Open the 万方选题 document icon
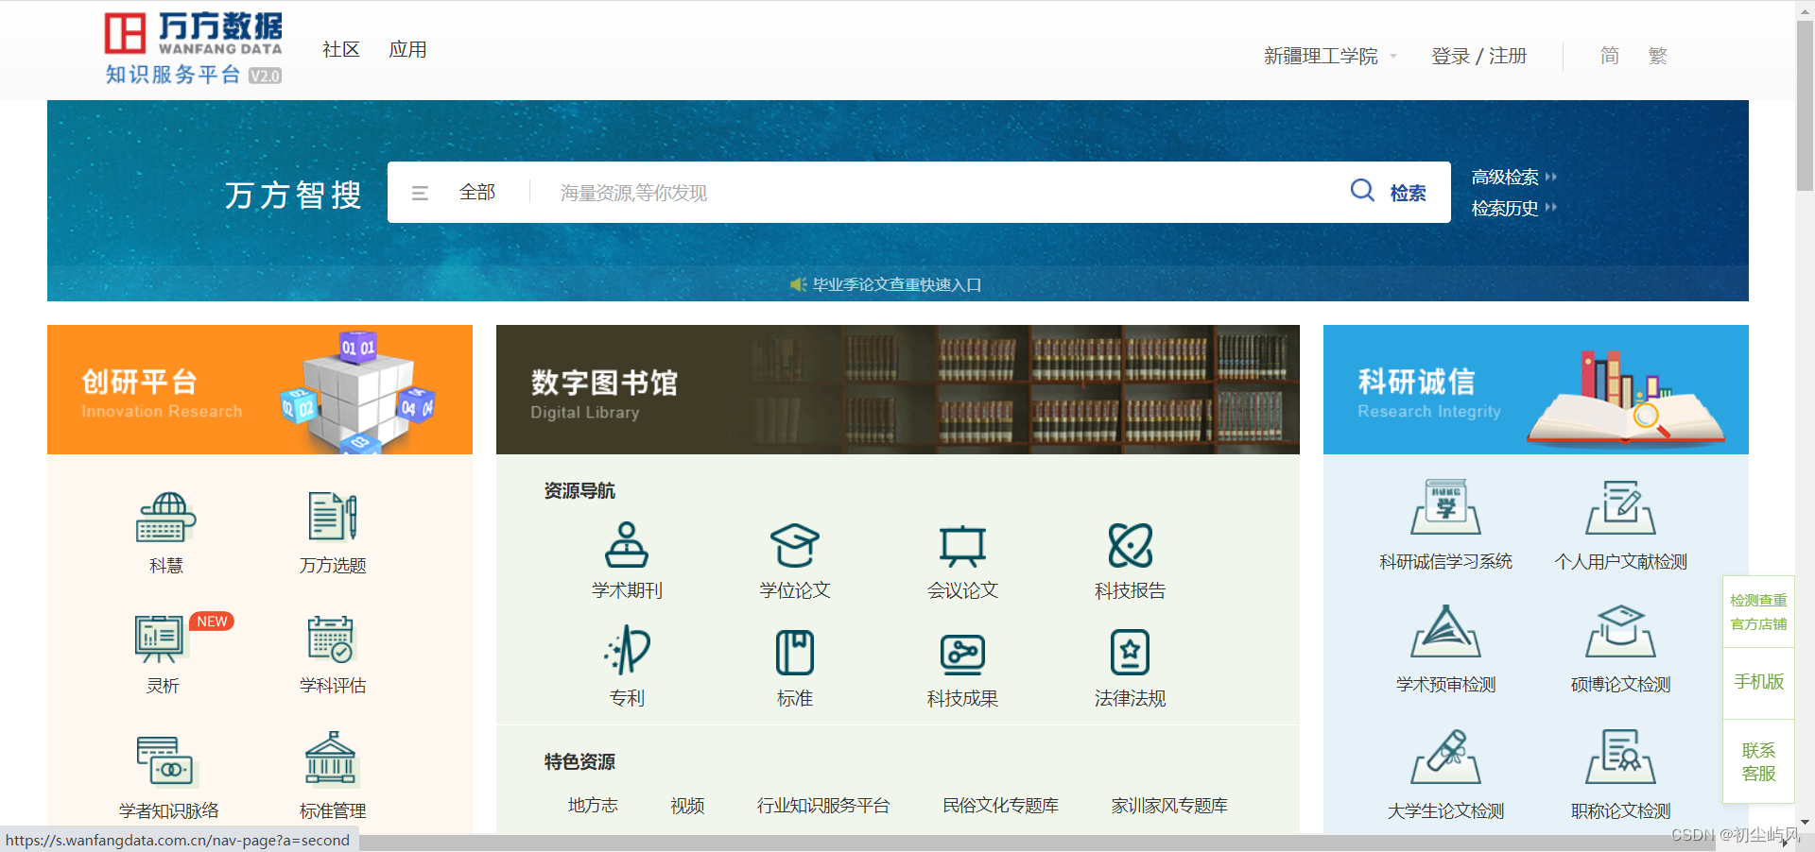This screenshot has height=852, width=1815. tap(333, 517)
